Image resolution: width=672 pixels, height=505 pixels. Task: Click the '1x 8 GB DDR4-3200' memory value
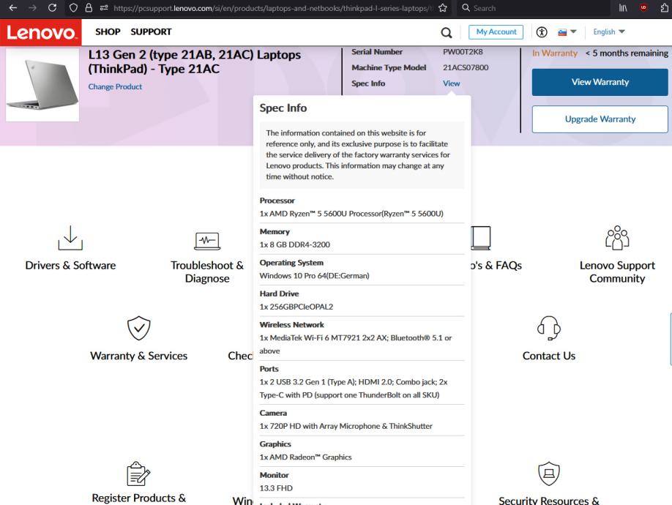pyautogui.click(x=295, y=244)
